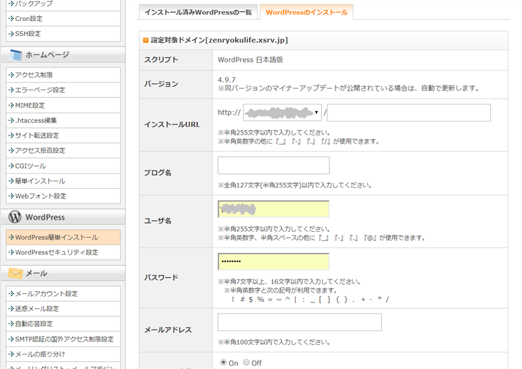Image resolution: width=522 pixels, height=369 pixels.
Task: Open インストール済みWordPressの一覧 tab
Action: coord(198,12)
